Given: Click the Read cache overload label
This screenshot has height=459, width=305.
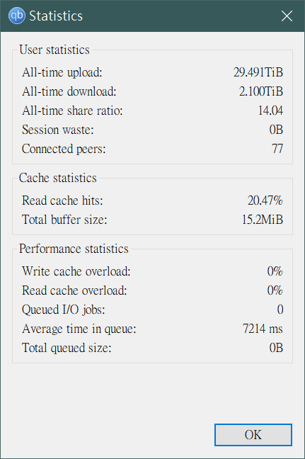Looking at the screenshot, I should (x=74, y=290).
